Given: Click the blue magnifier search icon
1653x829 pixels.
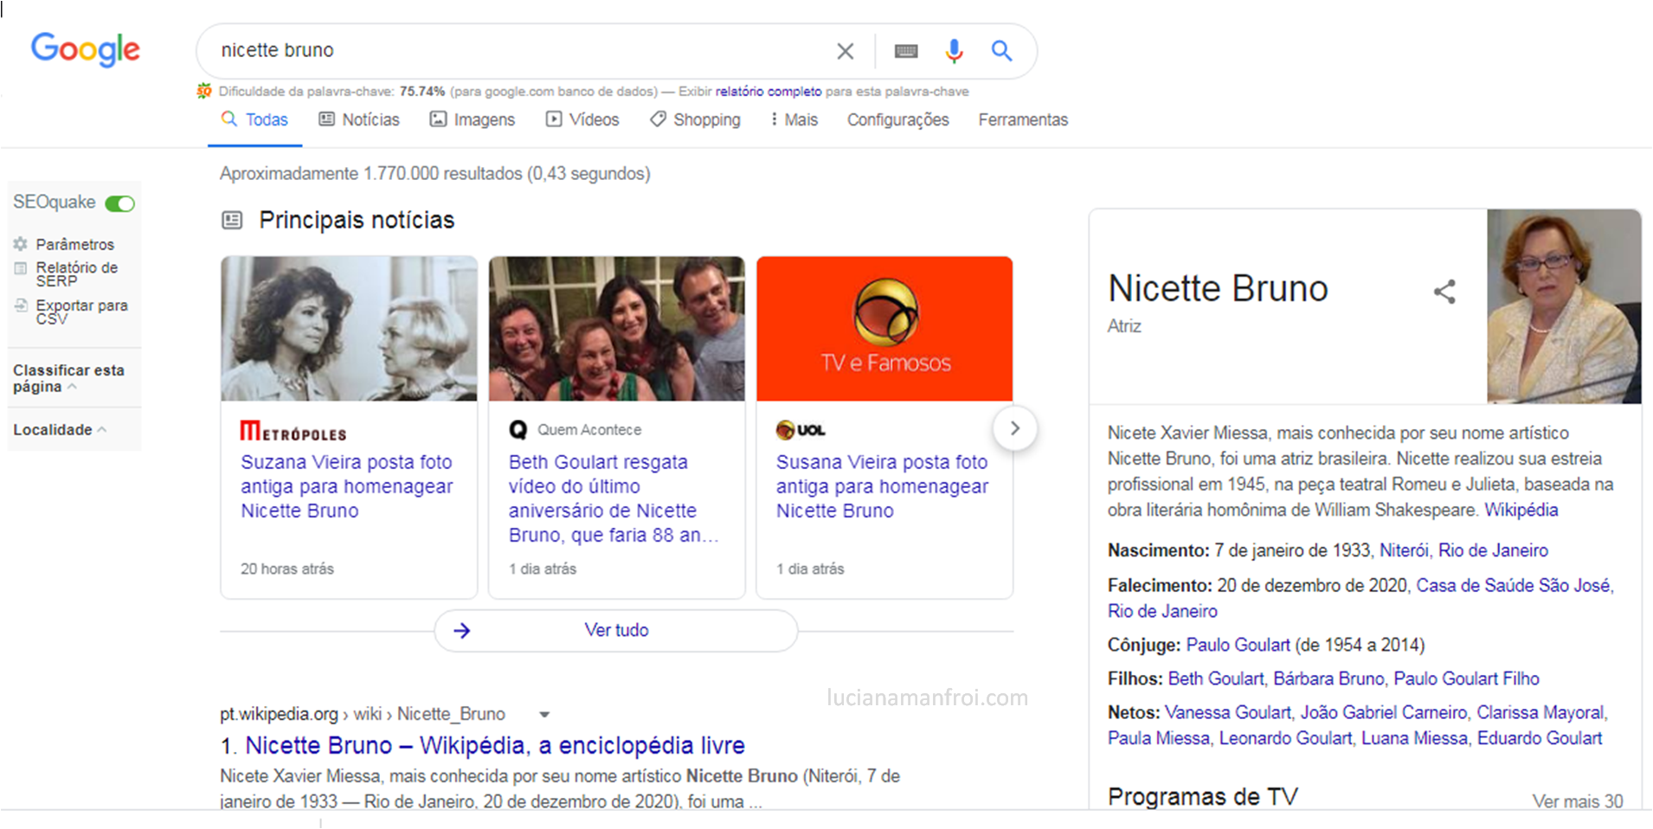Looking at the screenshot, I should tap(1001, 51).
